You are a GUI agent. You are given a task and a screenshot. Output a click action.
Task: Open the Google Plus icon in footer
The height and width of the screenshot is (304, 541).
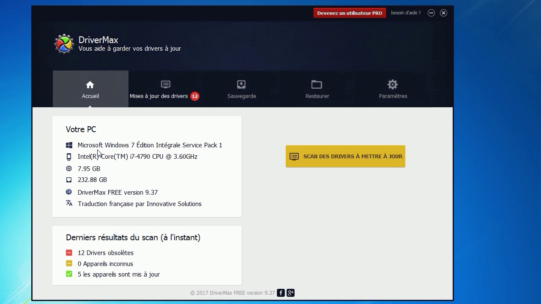(x=290, y=293)
